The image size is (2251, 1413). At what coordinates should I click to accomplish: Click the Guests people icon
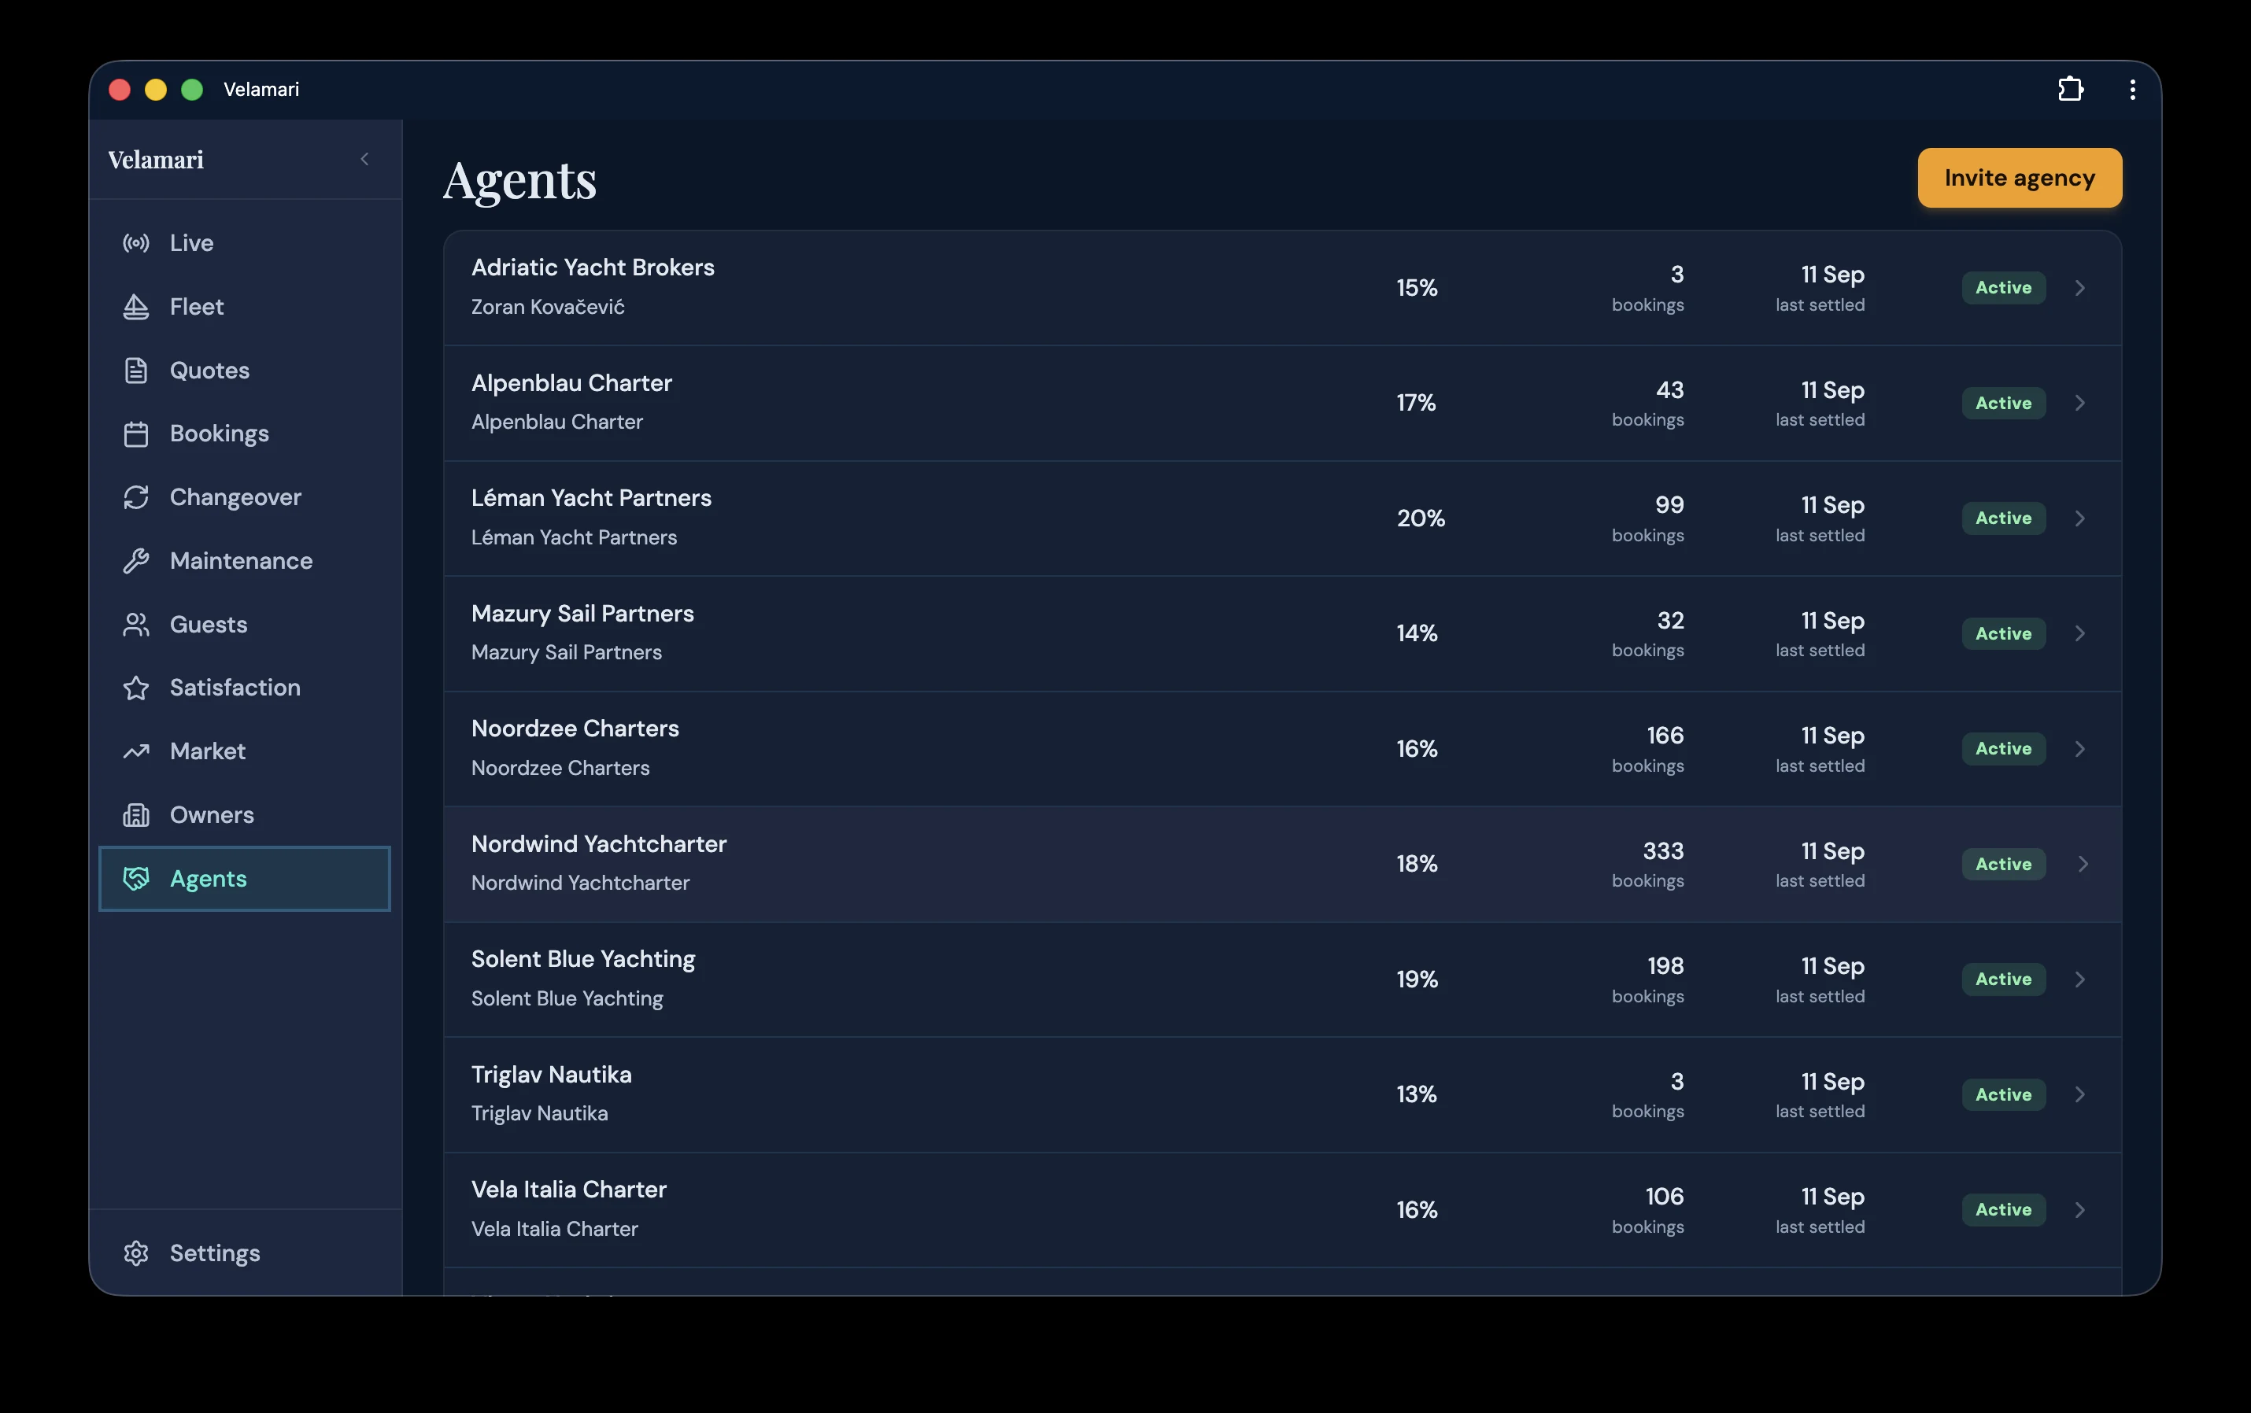[136, 624]
